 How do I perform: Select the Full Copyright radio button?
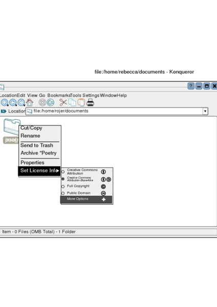[63, 187]
